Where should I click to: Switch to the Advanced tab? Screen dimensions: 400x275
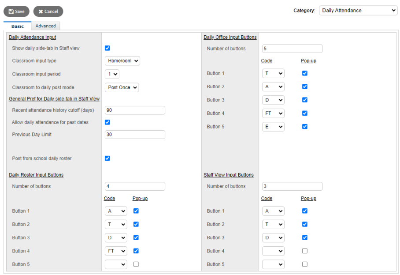coord(45,26)
